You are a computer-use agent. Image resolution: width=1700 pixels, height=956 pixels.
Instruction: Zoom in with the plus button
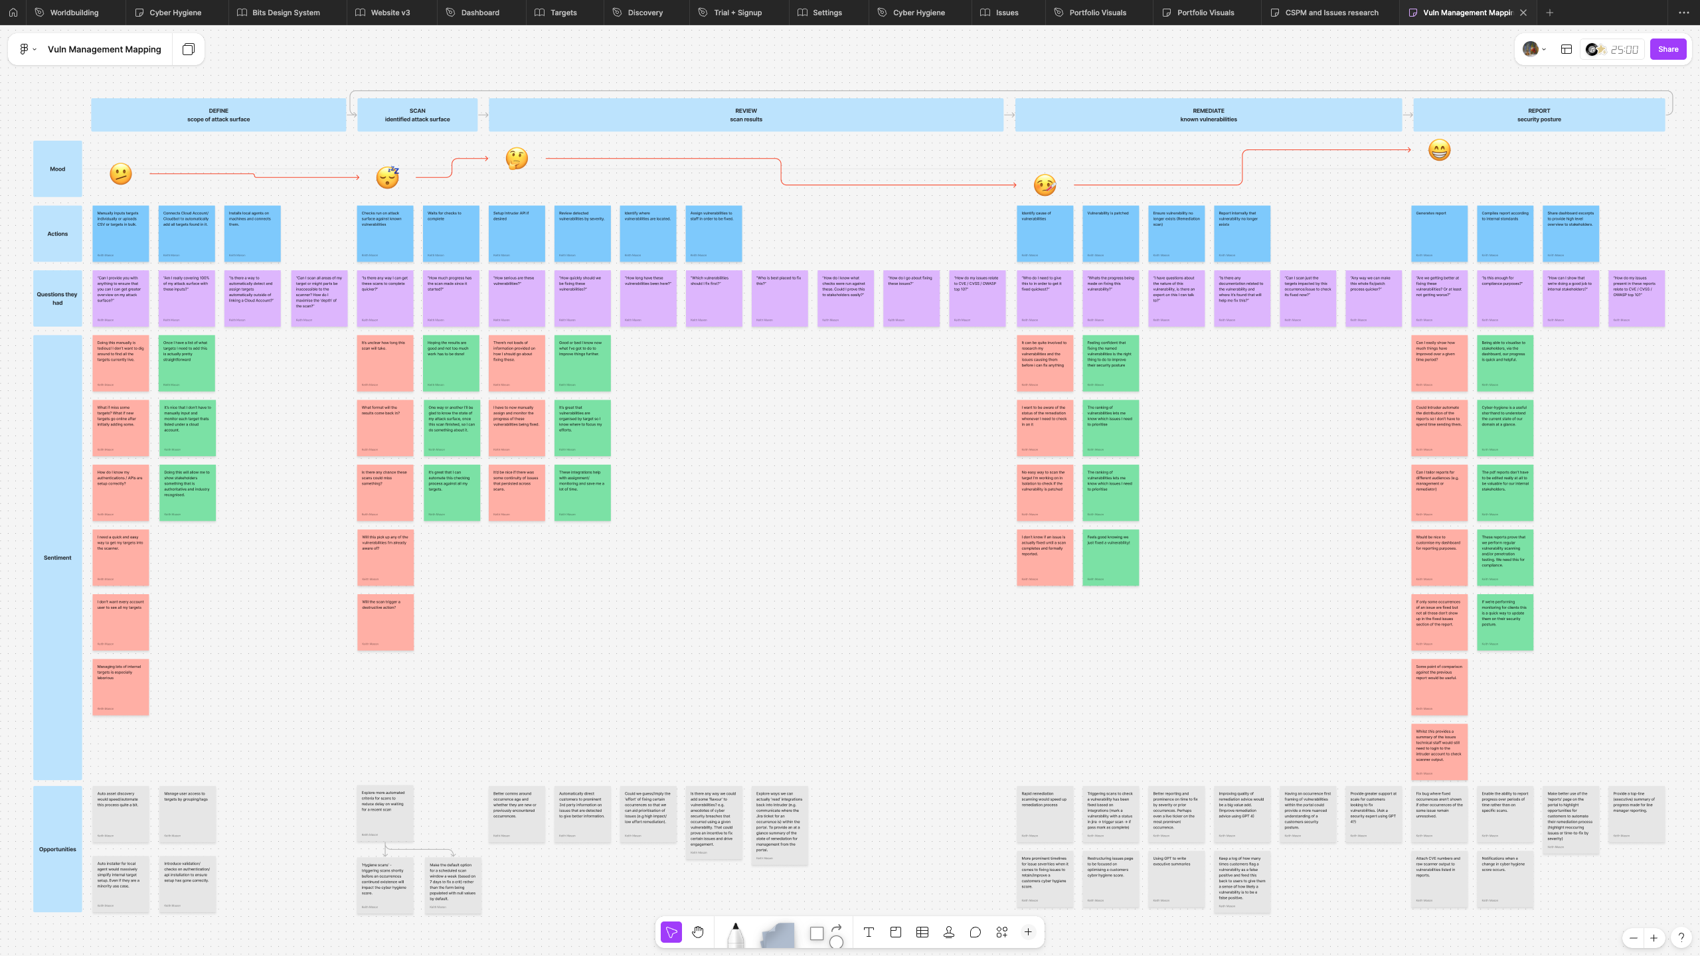tap(1654, 938)
